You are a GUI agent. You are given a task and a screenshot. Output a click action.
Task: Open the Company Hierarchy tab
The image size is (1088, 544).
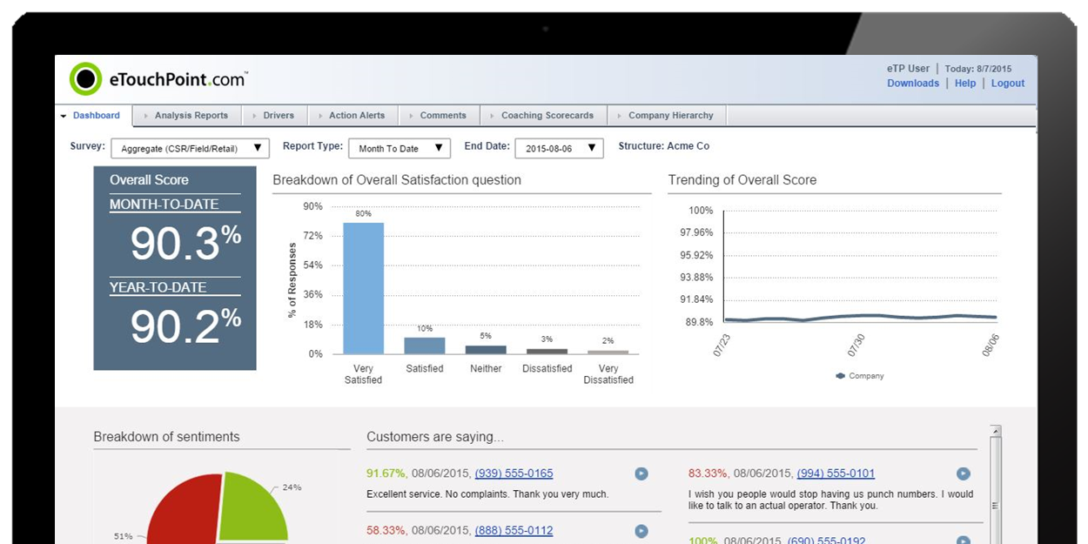point(666,116)
